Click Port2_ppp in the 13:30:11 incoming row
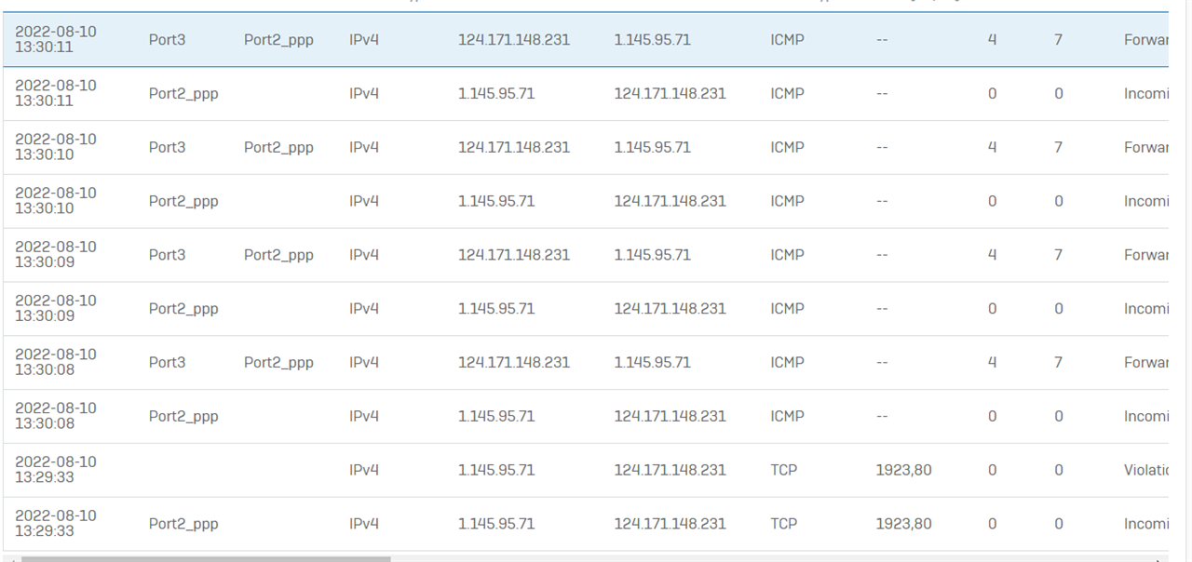 pos(183,93)
